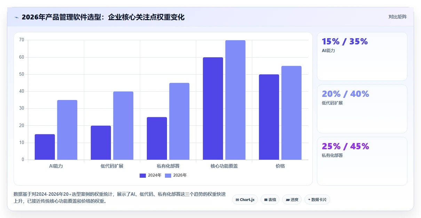Click the 2024 bar for AI能力
This screenshot has height=218, width=421.
point(45,147)
